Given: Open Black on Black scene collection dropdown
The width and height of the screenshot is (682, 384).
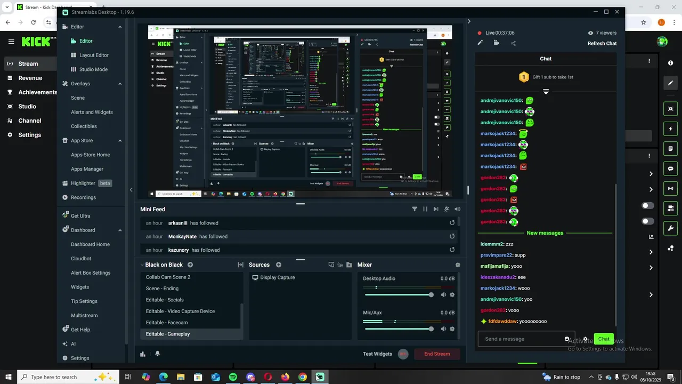Looking at the screenshot, I should click(x=161, y=265).
